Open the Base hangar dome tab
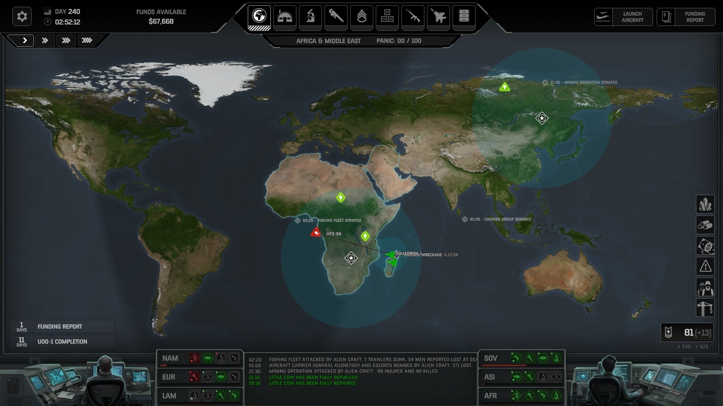Viewport: 723px width, 406px height. (285, 17)
